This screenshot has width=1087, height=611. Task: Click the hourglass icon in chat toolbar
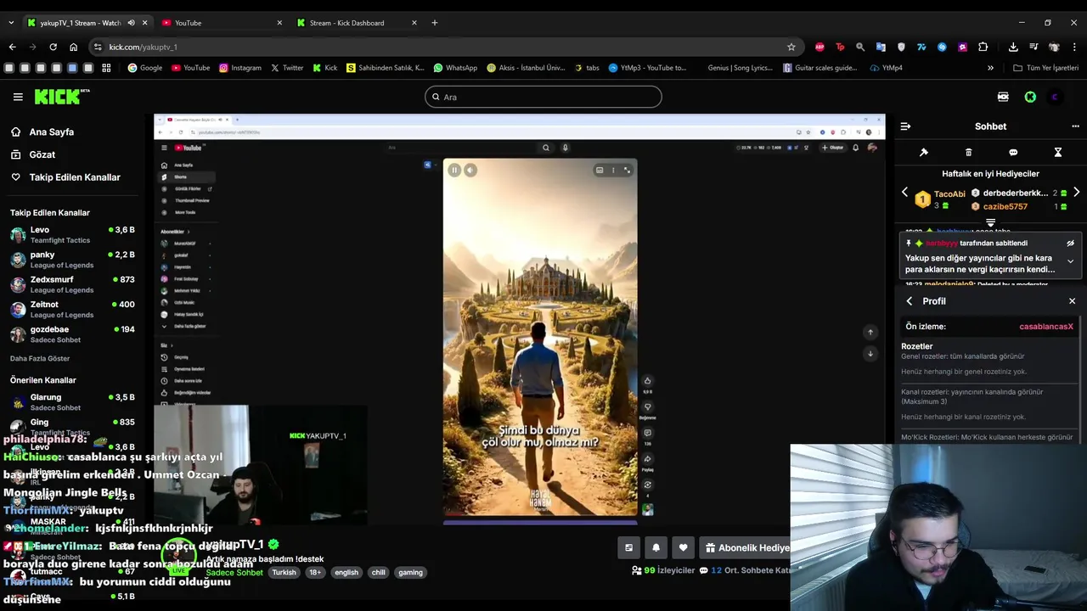[x=1058, y=153]
